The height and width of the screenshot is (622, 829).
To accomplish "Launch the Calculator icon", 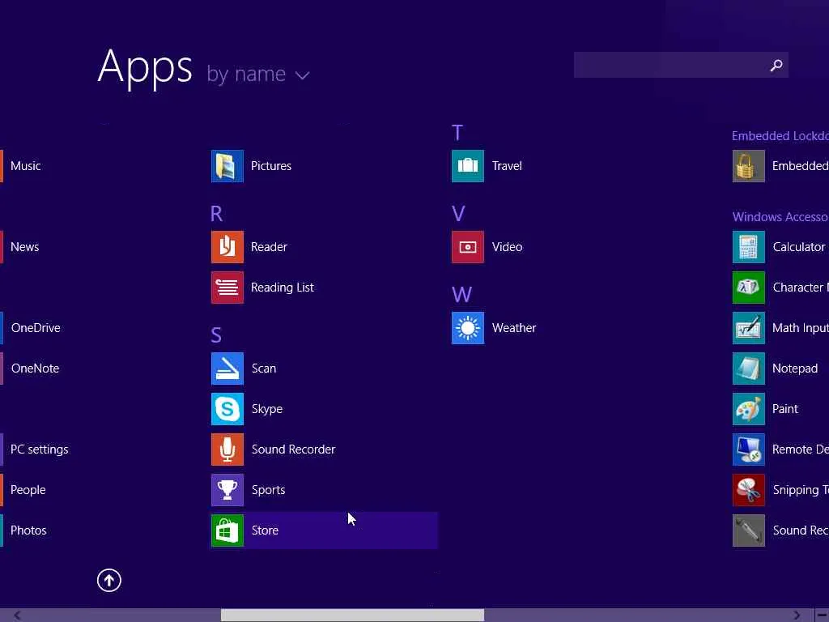I will coord(749,247).
